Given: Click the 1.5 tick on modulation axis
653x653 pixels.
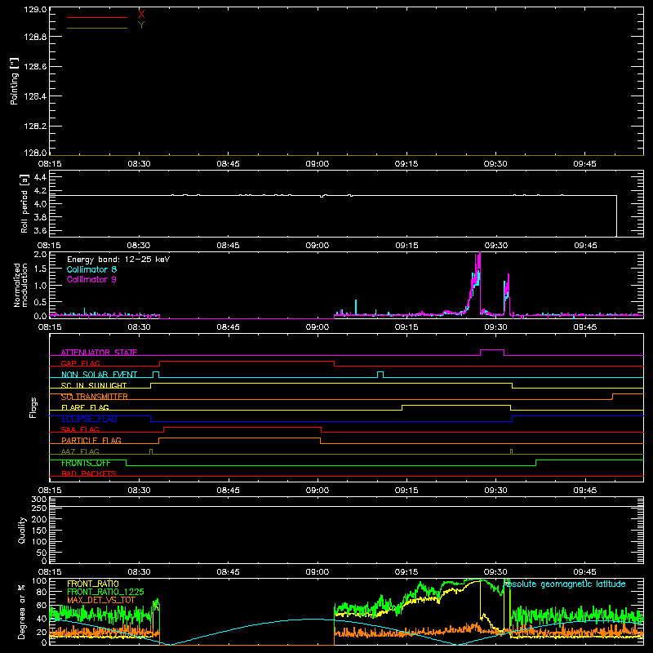Looking at the screenshot, I should (40, 269).
